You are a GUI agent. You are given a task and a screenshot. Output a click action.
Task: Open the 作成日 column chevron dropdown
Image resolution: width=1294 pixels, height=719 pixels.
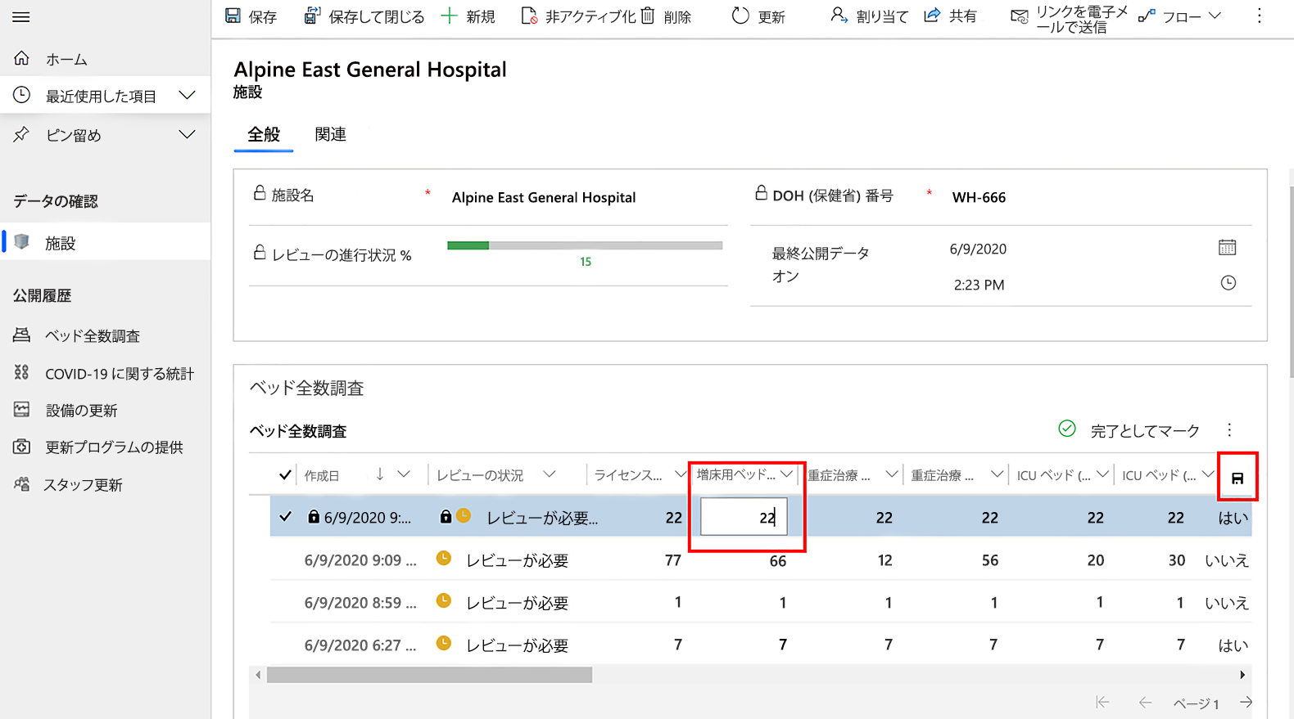[x=404, y=474]
